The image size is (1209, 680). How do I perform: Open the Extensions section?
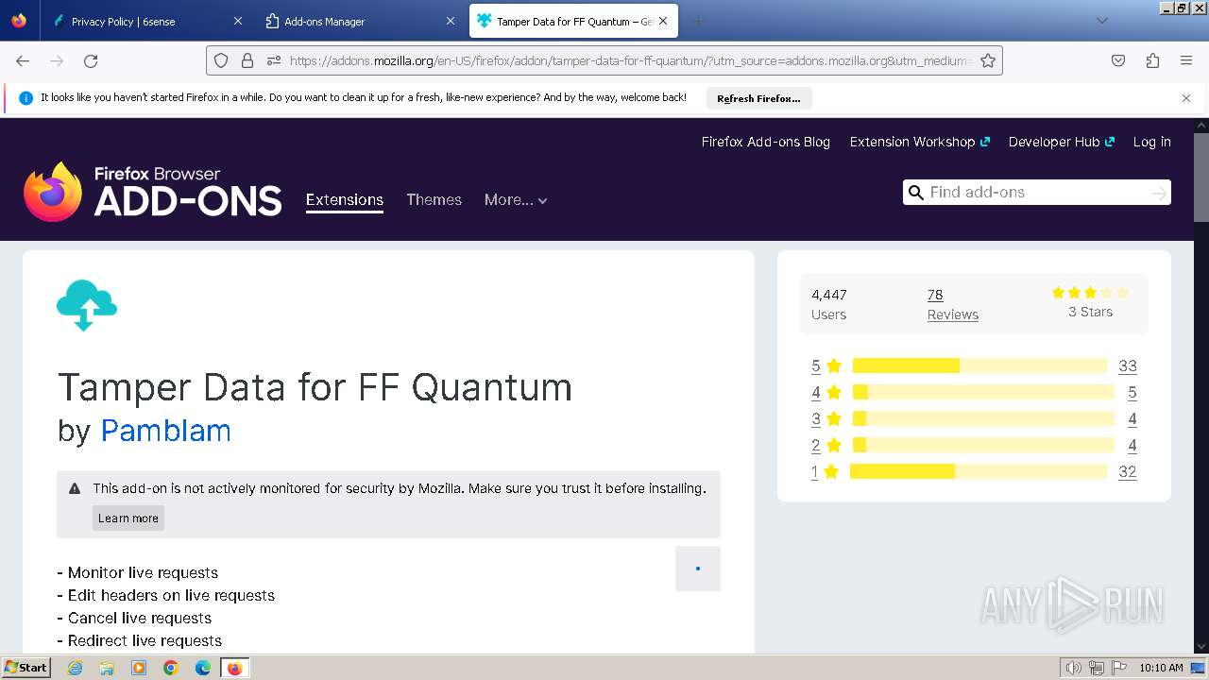pos(345,199)
